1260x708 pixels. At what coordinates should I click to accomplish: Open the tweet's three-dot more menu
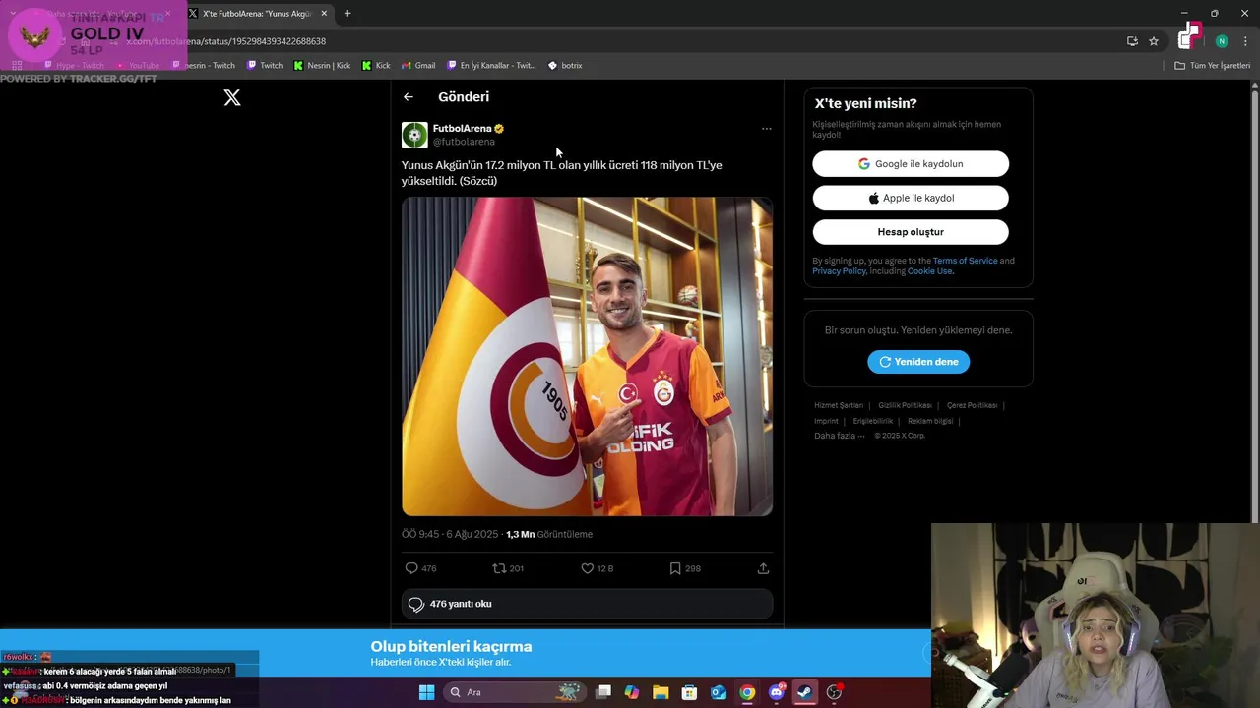(x=766, y=129)
